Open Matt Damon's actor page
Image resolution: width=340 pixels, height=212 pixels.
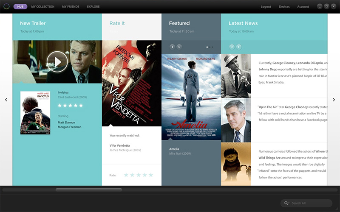click(66, 122)
